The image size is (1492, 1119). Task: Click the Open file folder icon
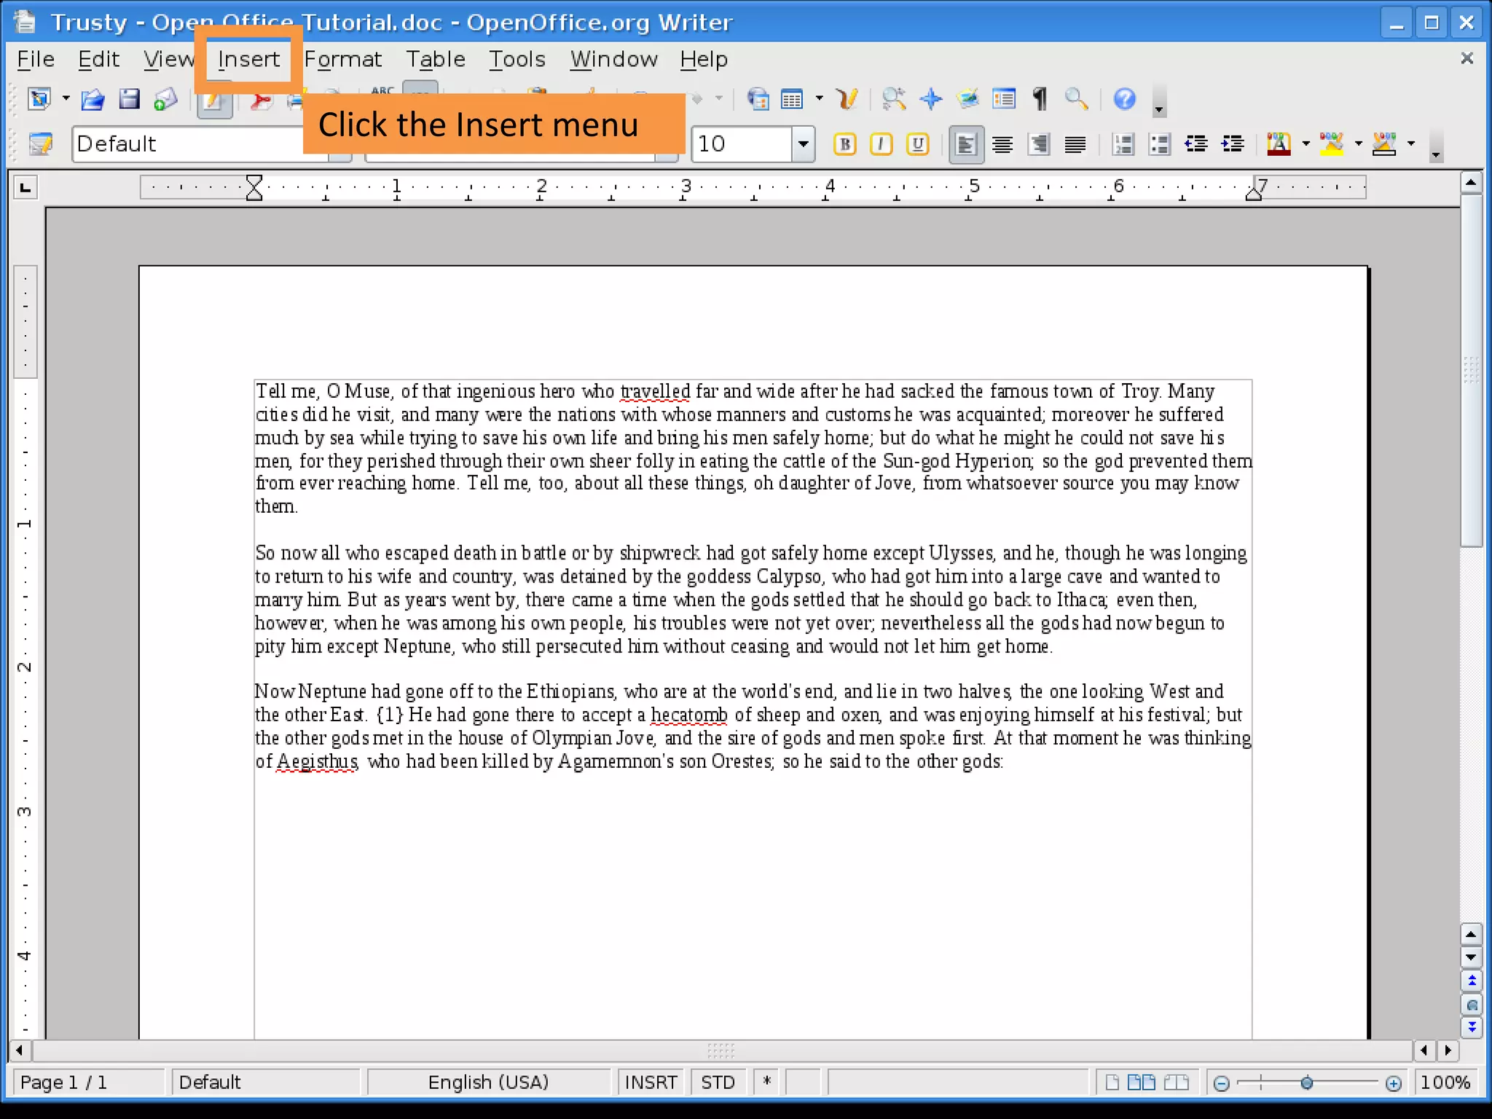tap(93, 99)
